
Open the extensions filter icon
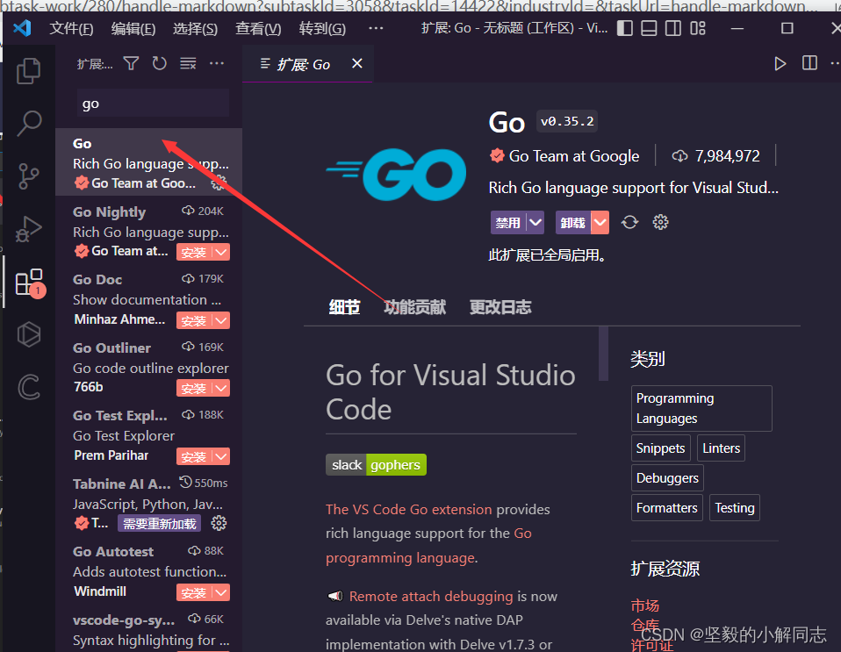click(x=131, y=63)
